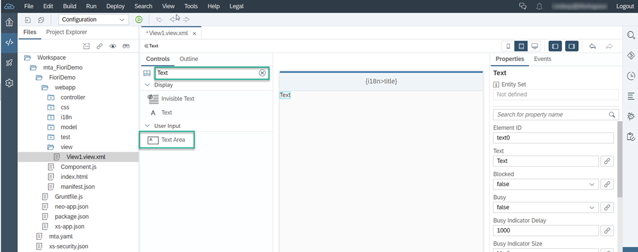Click the Undo arrow in layout editor

click(x=593, y=46)
